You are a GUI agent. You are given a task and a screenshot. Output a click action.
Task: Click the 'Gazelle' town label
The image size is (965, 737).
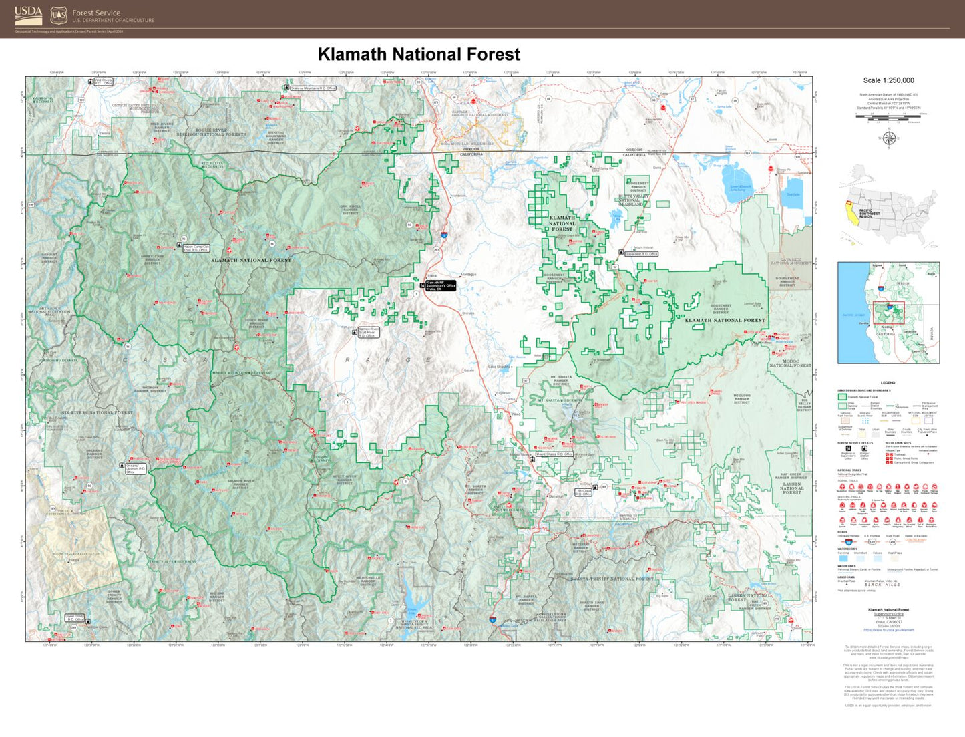(469, 370)
